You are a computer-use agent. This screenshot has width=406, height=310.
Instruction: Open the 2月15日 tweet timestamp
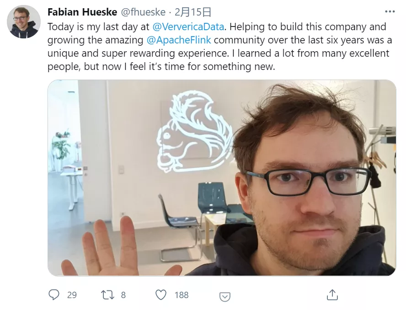pyautogui.click(x=193, y=12)
